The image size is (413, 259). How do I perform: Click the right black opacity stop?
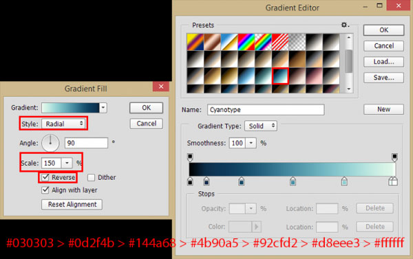[394, 157]
